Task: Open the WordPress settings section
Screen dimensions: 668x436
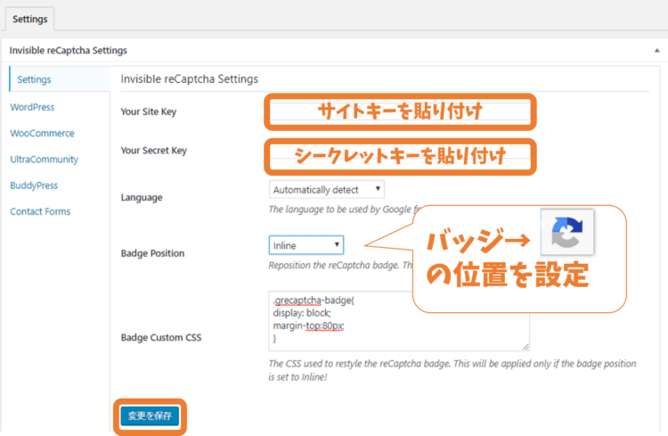Action: click(x=32, y=107)
